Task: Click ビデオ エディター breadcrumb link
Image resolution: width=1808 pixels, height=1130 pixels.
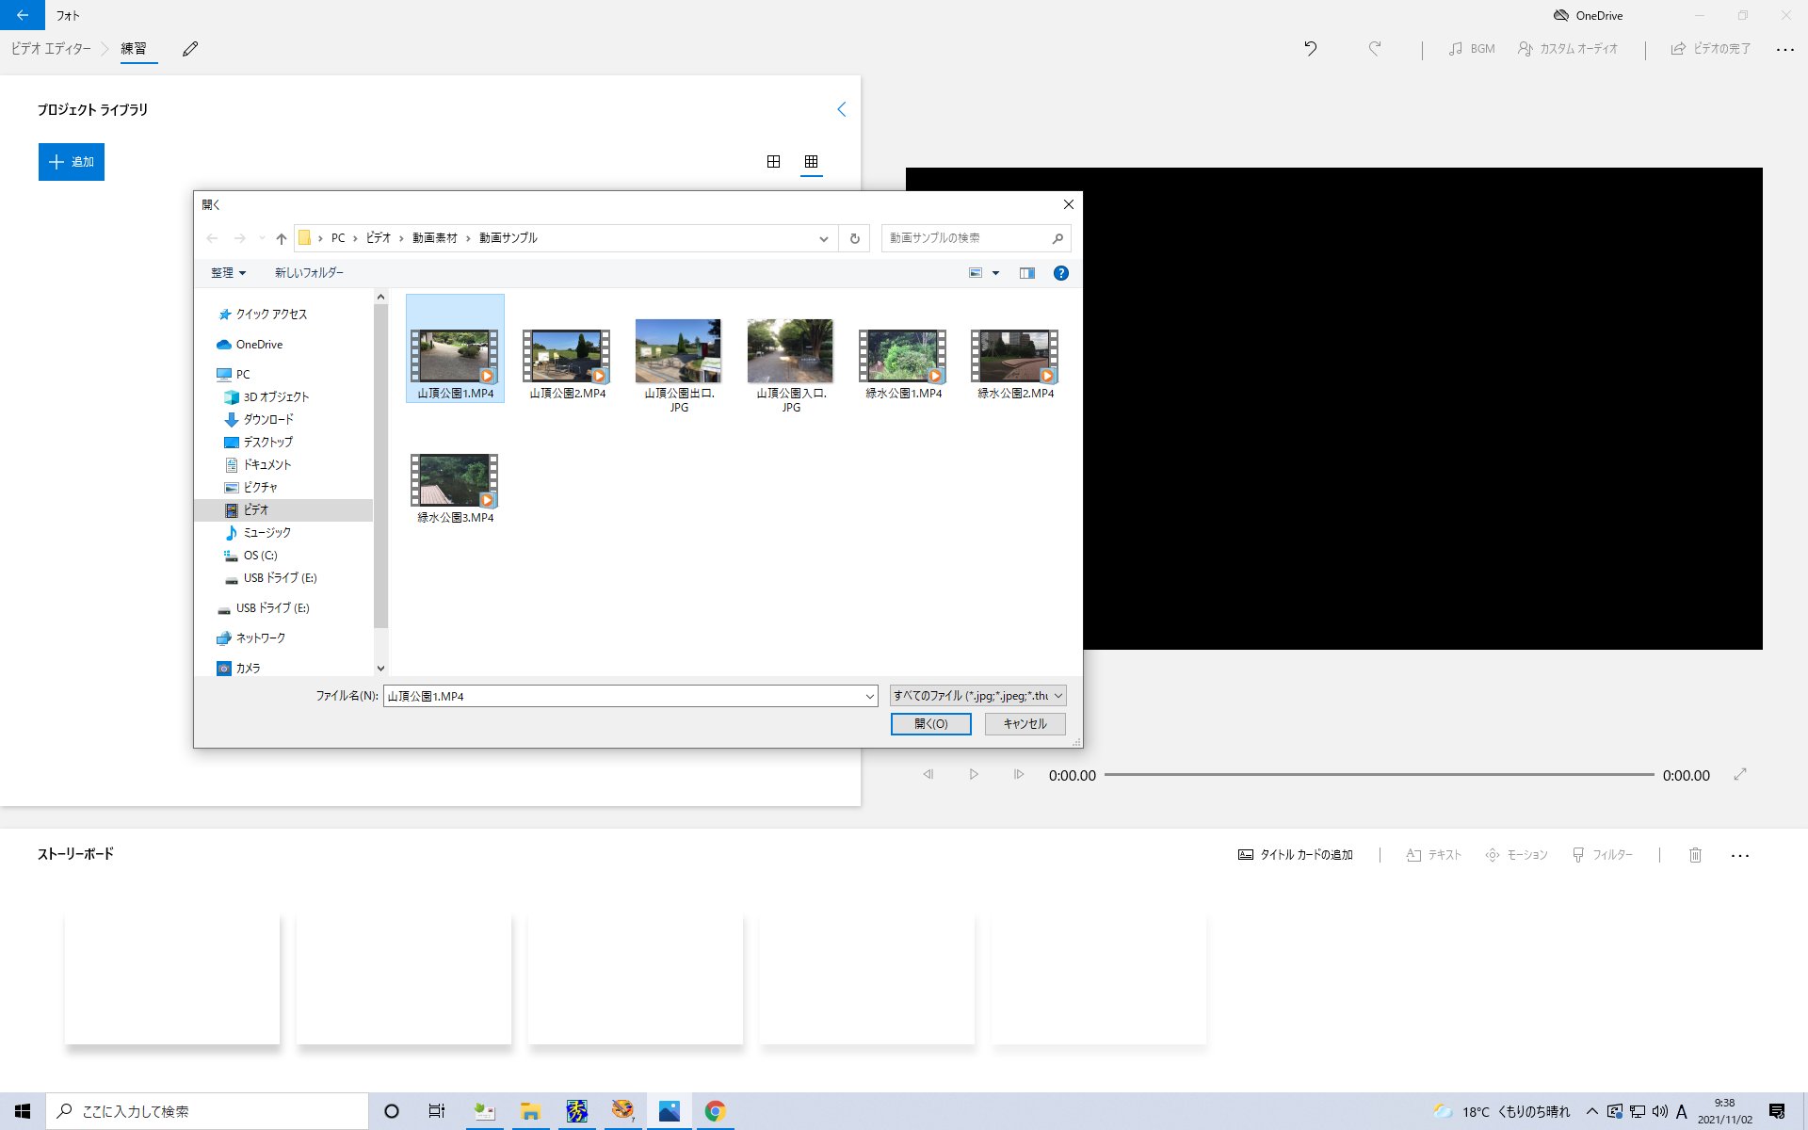Action: tap(51, 48)
